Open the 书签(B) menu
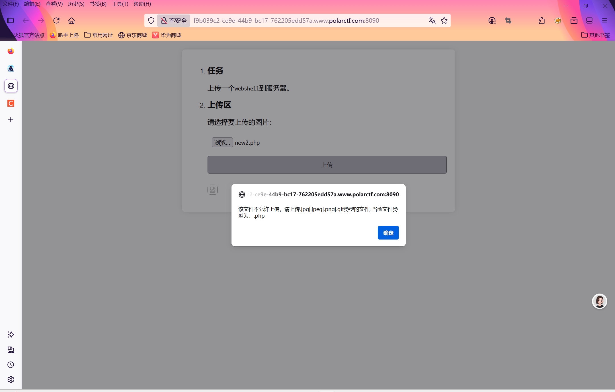615x392 pixels. (98, 4)
